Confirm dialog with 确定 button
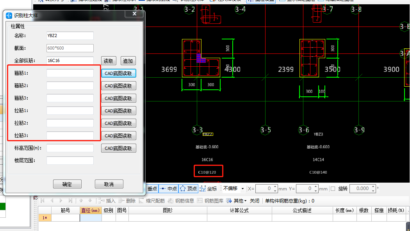 67,184
